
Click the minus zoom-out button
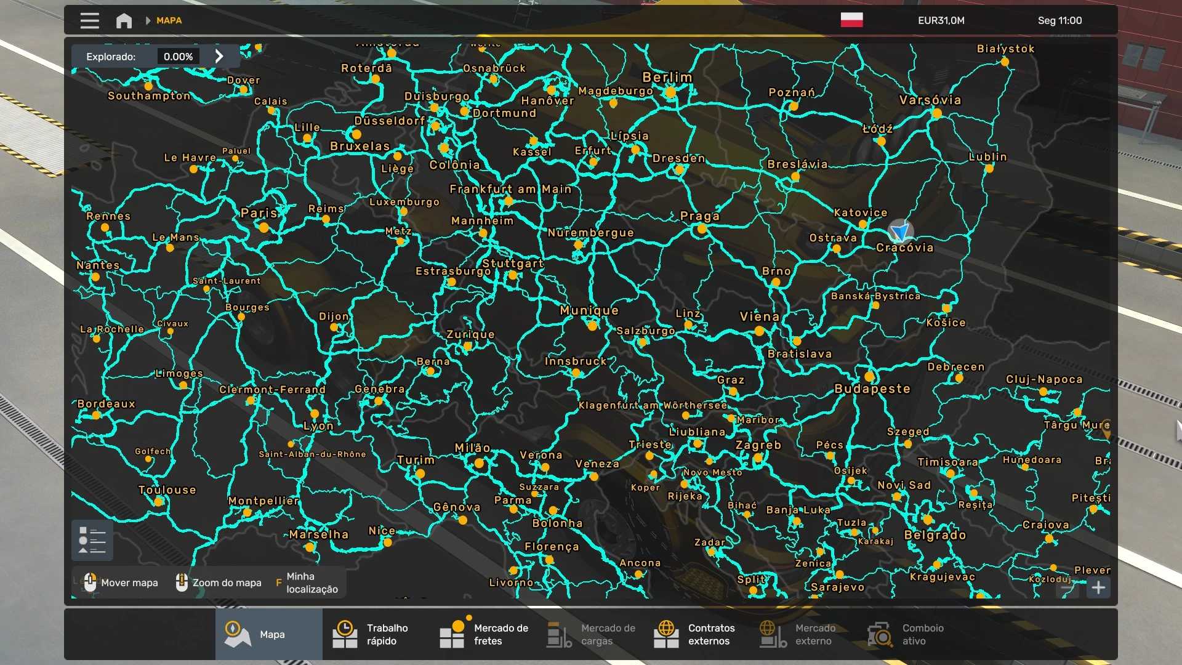pos(1067,588)
